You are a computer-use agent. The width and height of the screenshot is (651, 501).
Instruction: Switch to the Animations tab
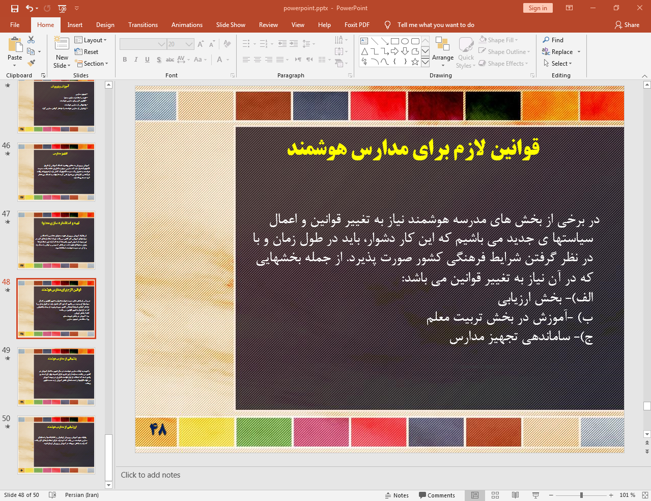pyautogui.click(x=187, y=25)
